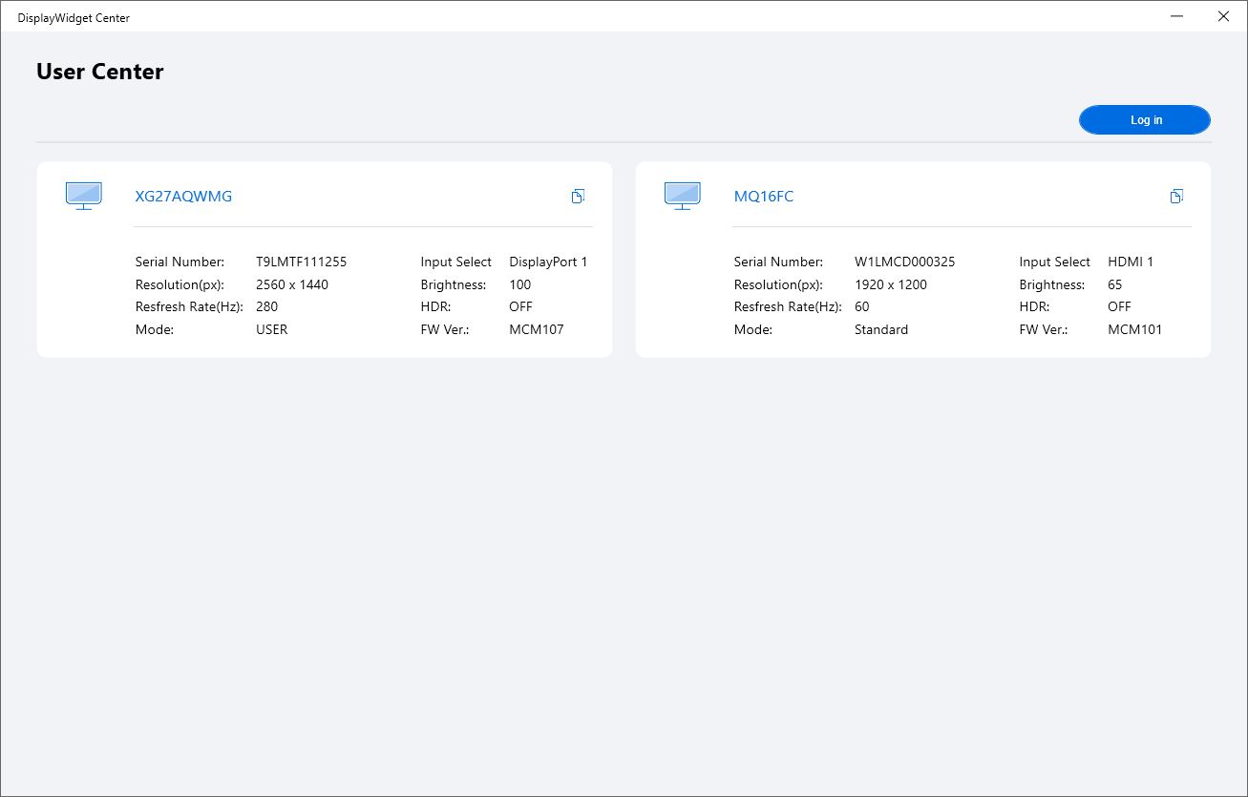Click the brightness value 100

click(520, 284)
